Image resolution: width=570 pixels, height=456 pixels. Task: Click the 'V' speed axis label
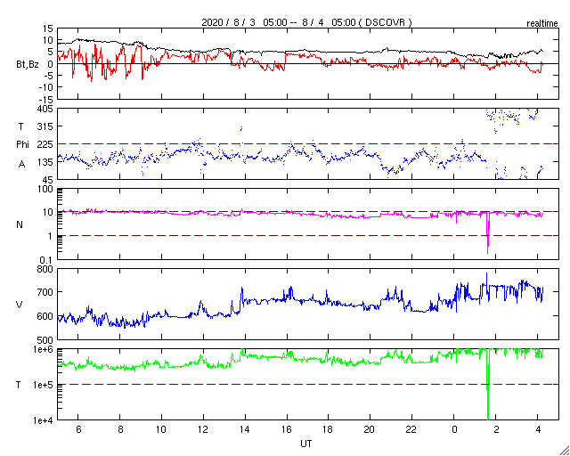point(20,305)
